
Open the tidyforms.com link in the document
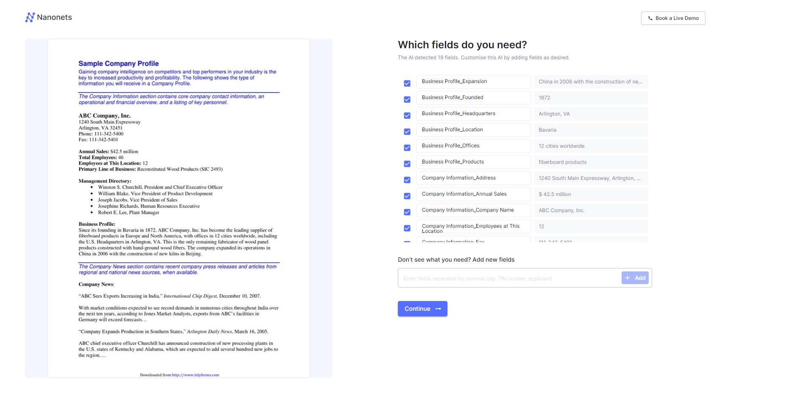click(195, 375)
